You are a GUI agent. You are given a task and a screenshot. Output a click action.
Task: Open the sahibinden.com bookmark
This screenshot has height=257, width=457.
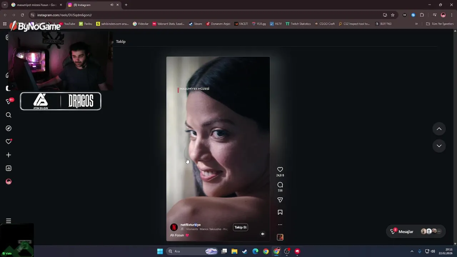click(x=112, y=24)
